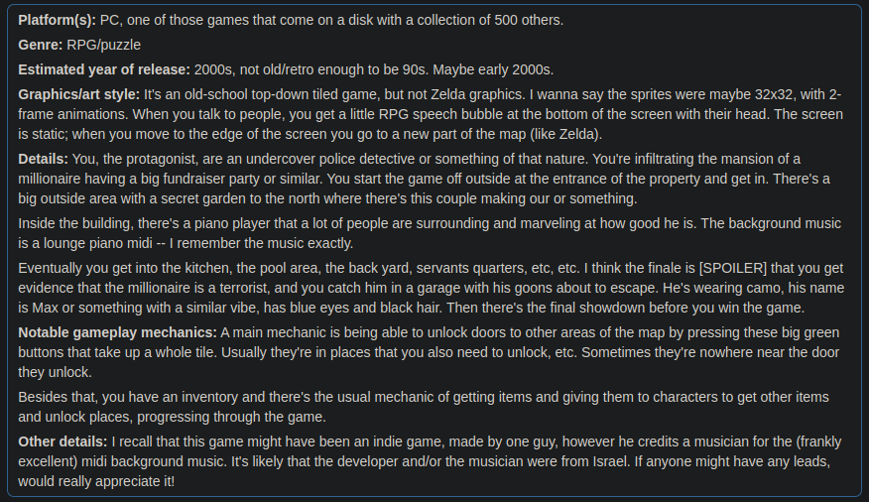
Task: Click the phrase "Maybe early 2000s."
Action: point(493,69)
